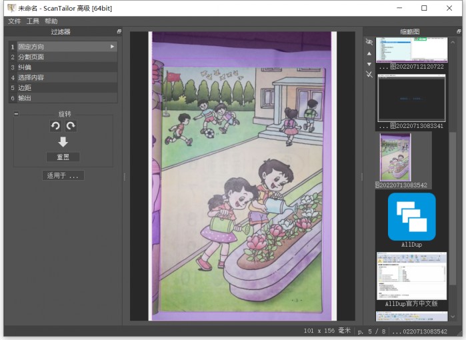Viewport: 466px width, 340px height.
Task: Run batch processing arrow on 固定方向
Action: click(112, 47)
